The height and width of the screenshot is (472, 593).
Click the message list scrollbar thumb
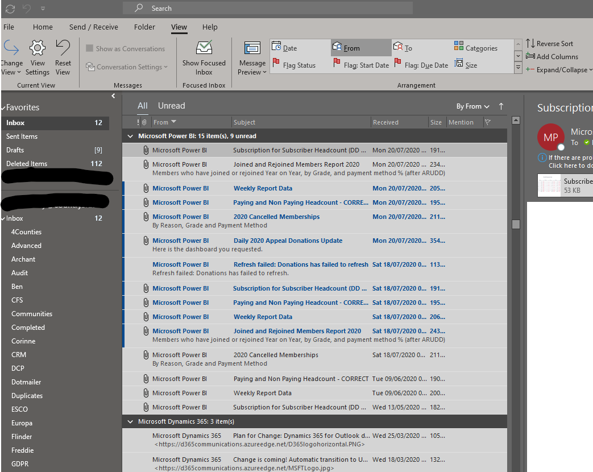coord(516,224)
